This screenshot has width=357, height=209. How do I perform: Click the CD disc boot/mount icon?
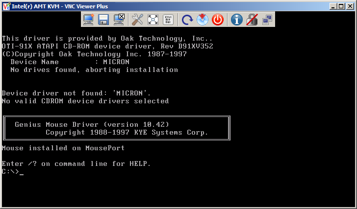click(203, 20)
